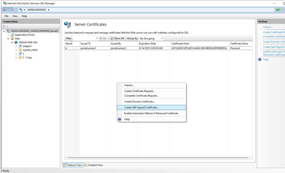
Task: Click the IIS Manager title bar icon
Action: (x=5, y=3)
